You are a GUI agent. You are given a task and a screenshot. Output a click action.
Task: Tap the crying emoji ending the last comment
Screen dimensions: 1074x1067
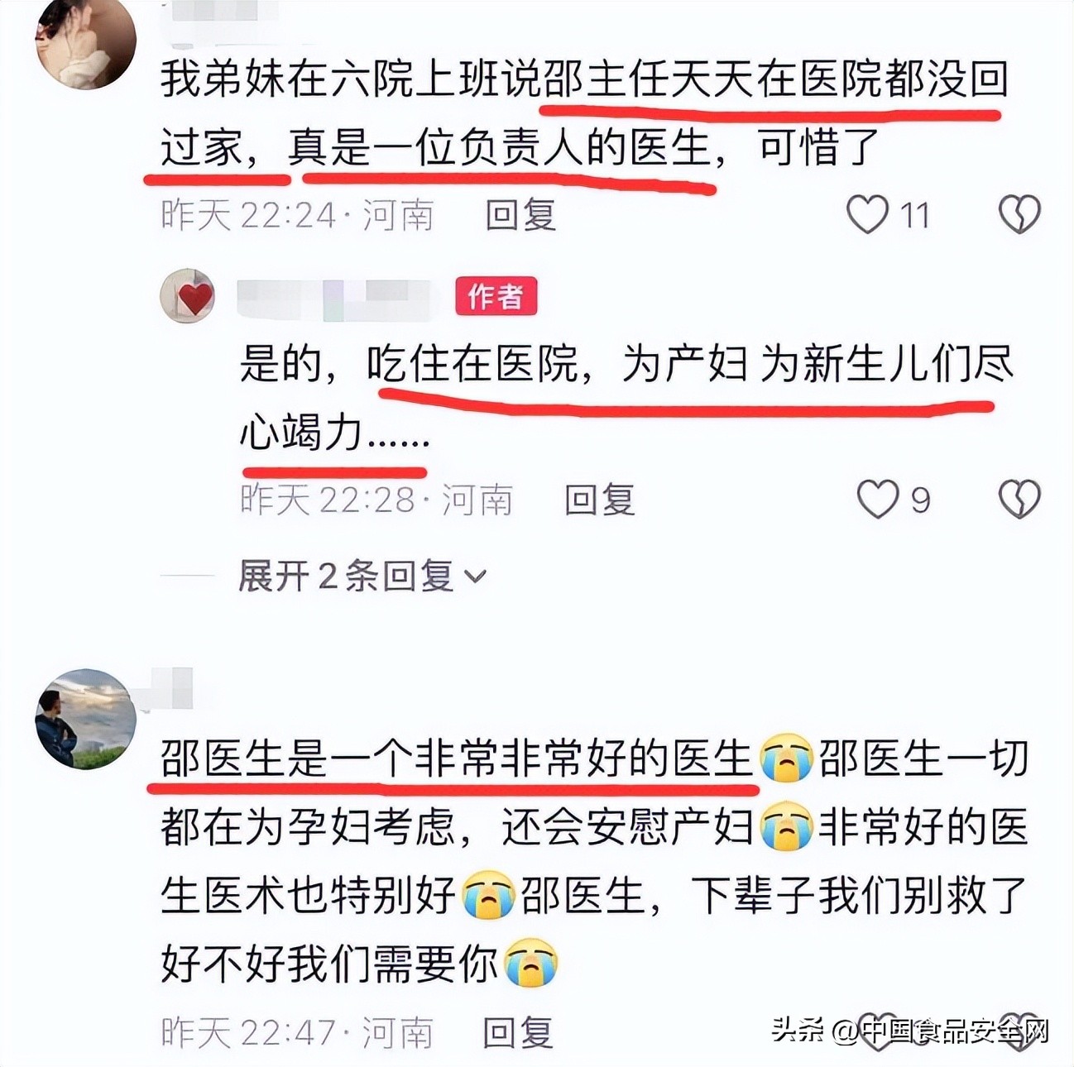tap(530, 963)
